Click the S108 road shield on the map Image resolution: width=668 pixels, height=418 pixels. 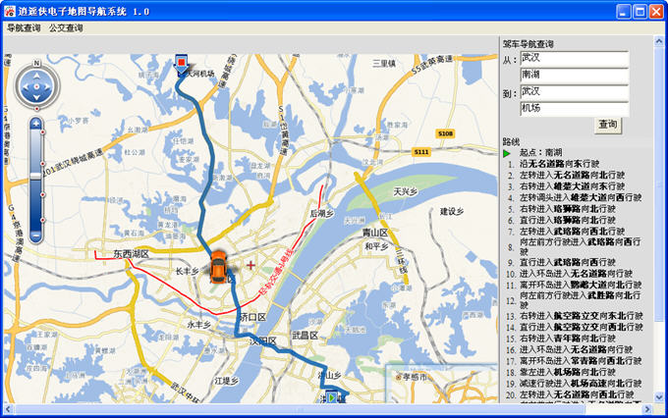pos(445,133)
